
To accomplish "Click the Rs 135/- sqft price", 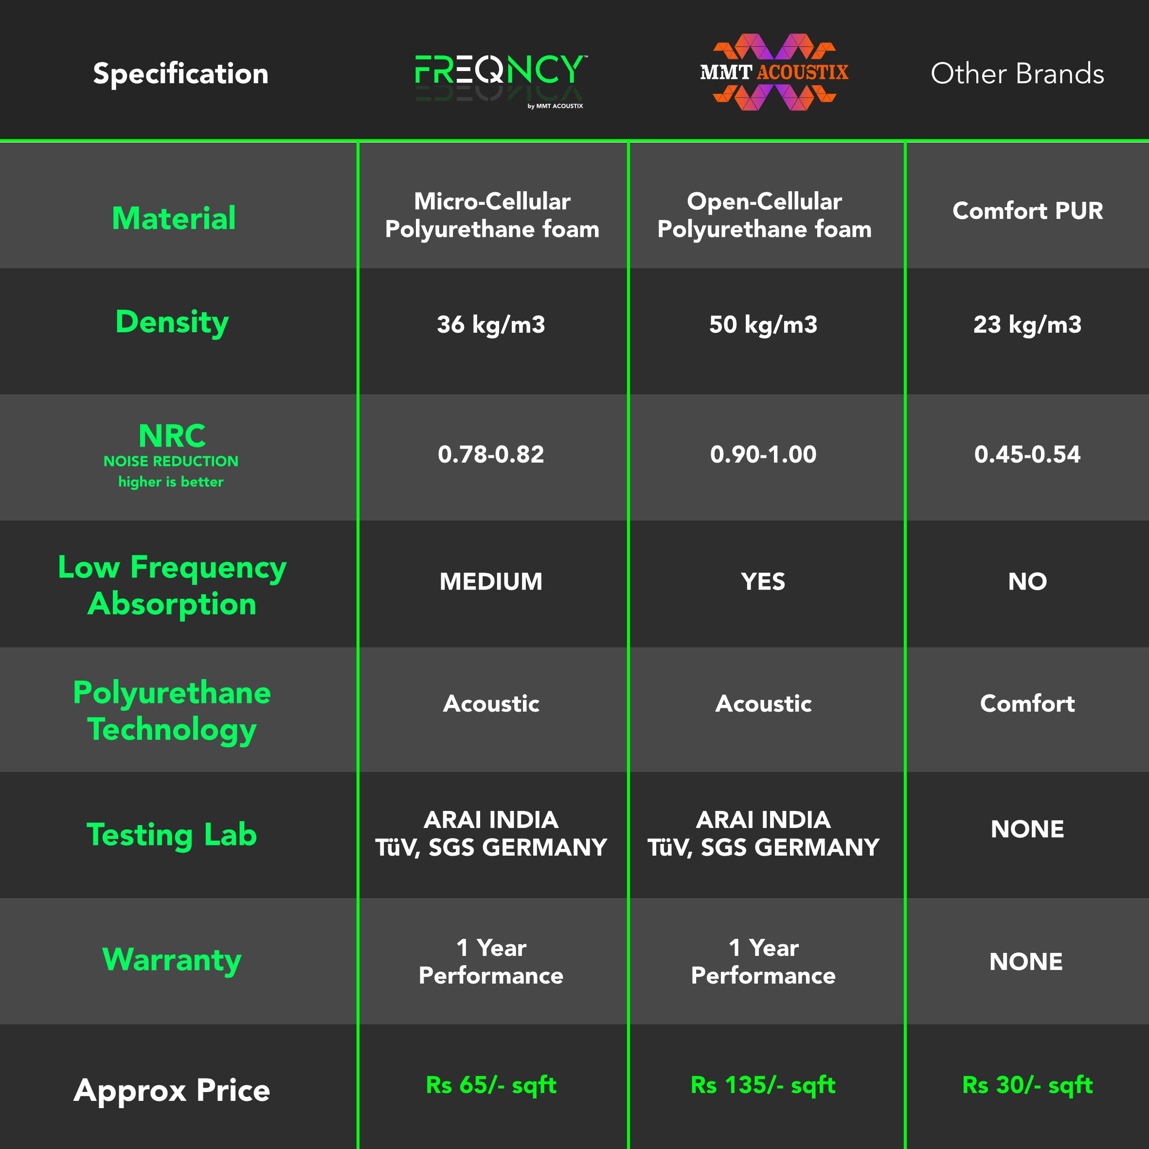I will point(763,1085).
